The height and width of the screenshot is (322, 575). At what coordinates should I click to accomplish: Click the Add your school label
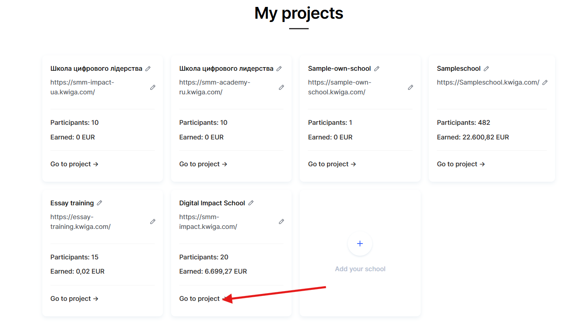pos(360,269)
